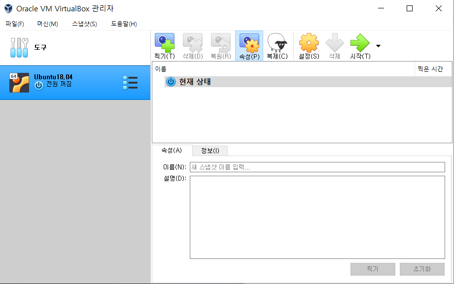Open the Ubuntu18.04 machine tools menu icon
The height and width of the screenshot is (284, 454).
[130, 83]
